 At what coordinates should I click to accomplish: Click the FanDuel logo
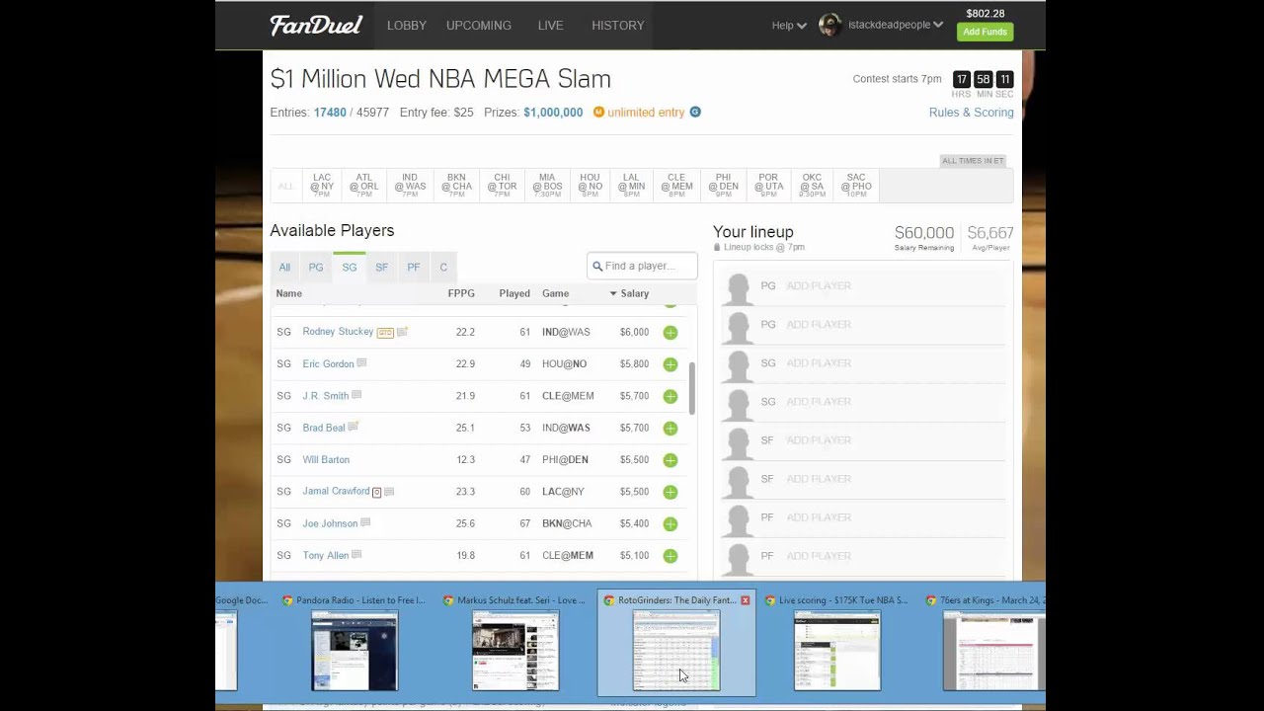316,26
